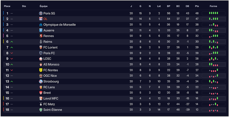This screenshot has width=229, height=117.
Task: Click the red down arrow beside Paris FC
Action: click(12, 53)
